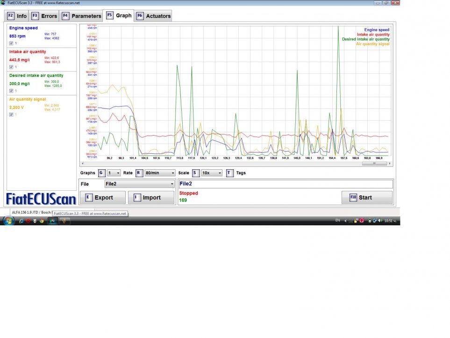Viewport: 450px width, 338px height.
Task: Click the R shortcut icon beside Rate
Action: click(x=139, y=173)
